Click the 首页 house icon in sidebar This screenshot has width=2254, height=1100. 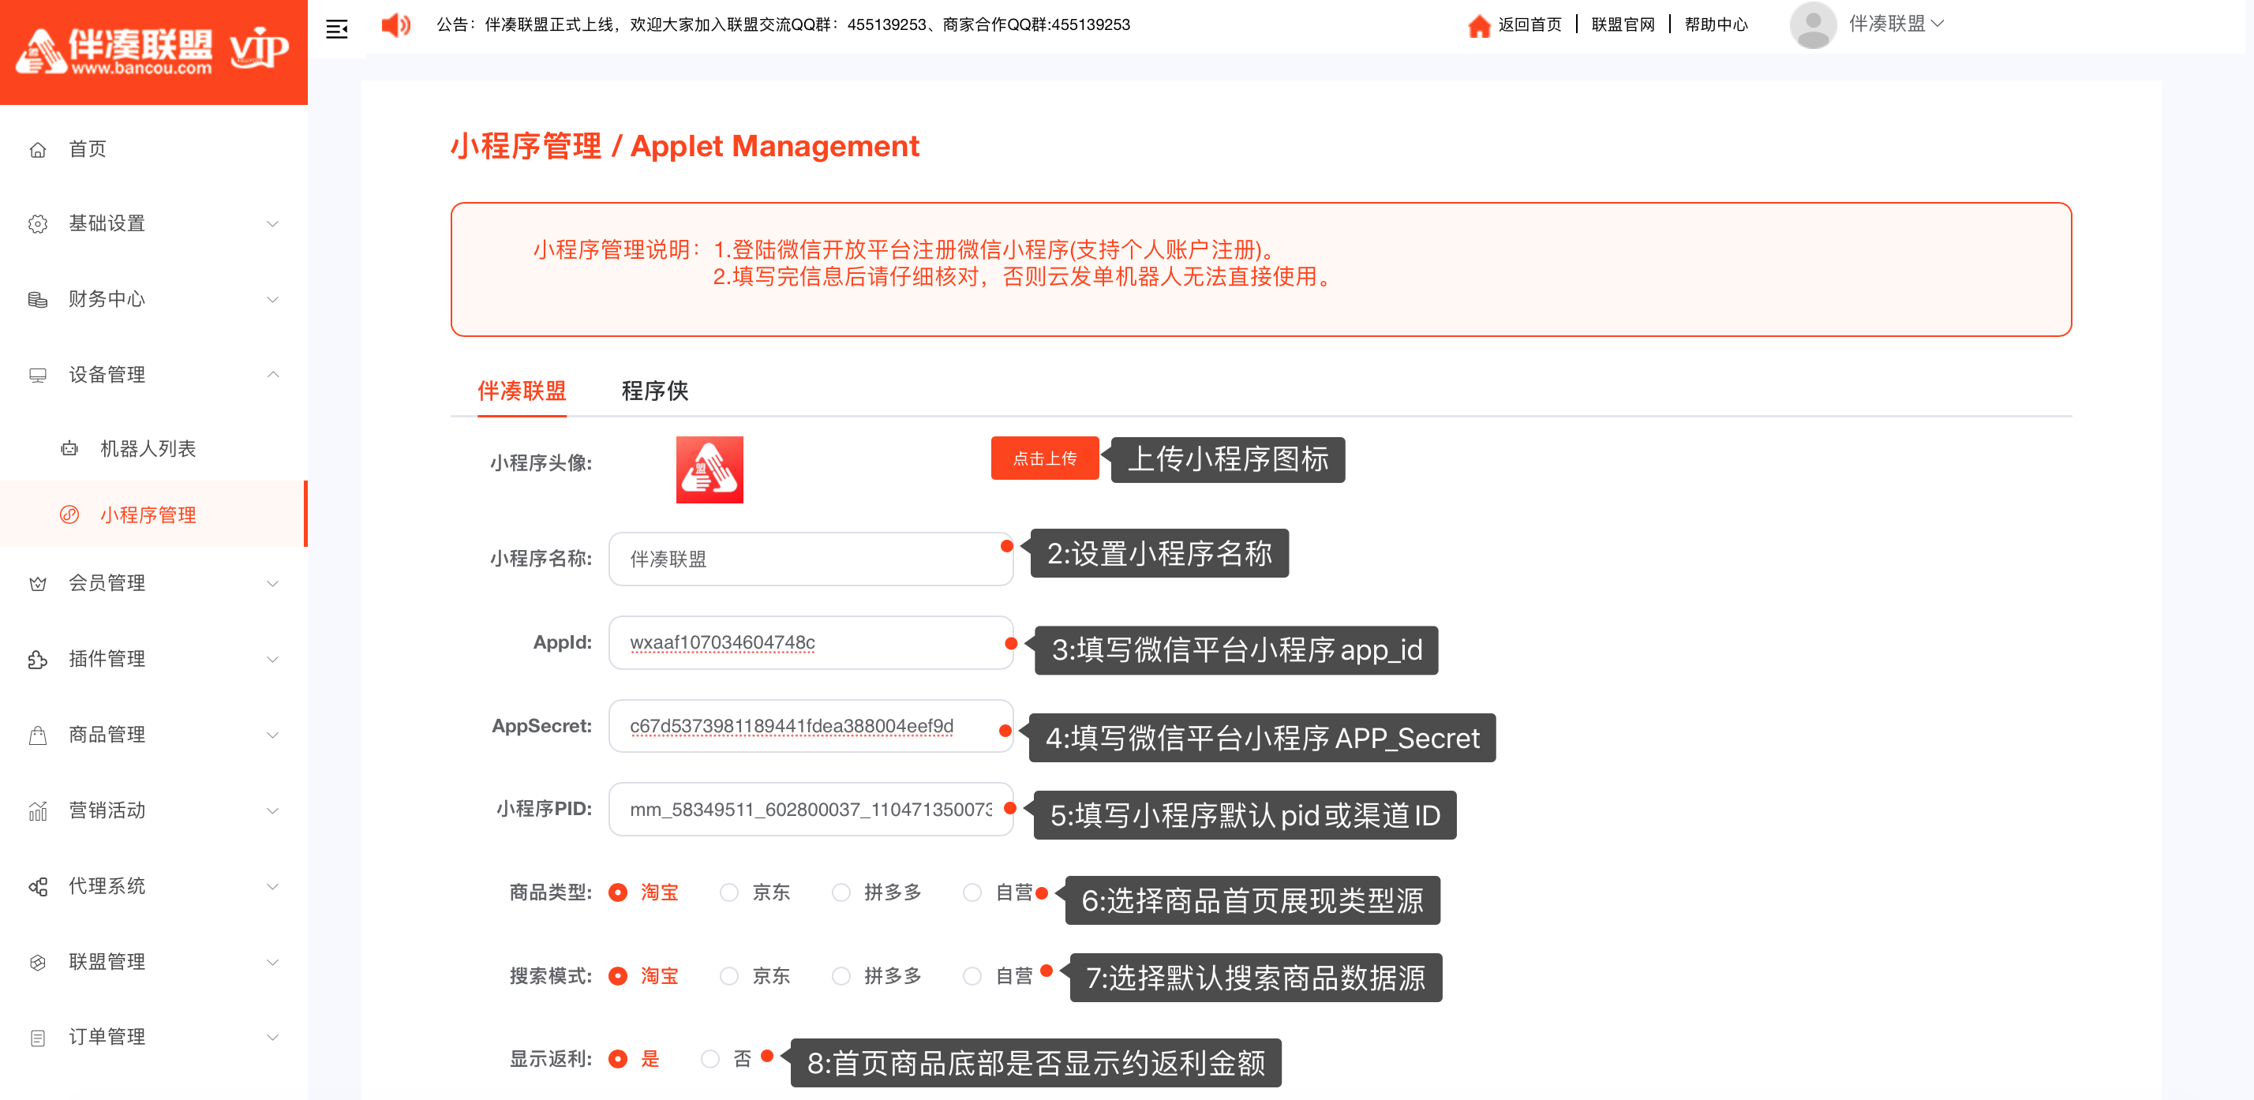pyautogui.click(x=38, y=150)
